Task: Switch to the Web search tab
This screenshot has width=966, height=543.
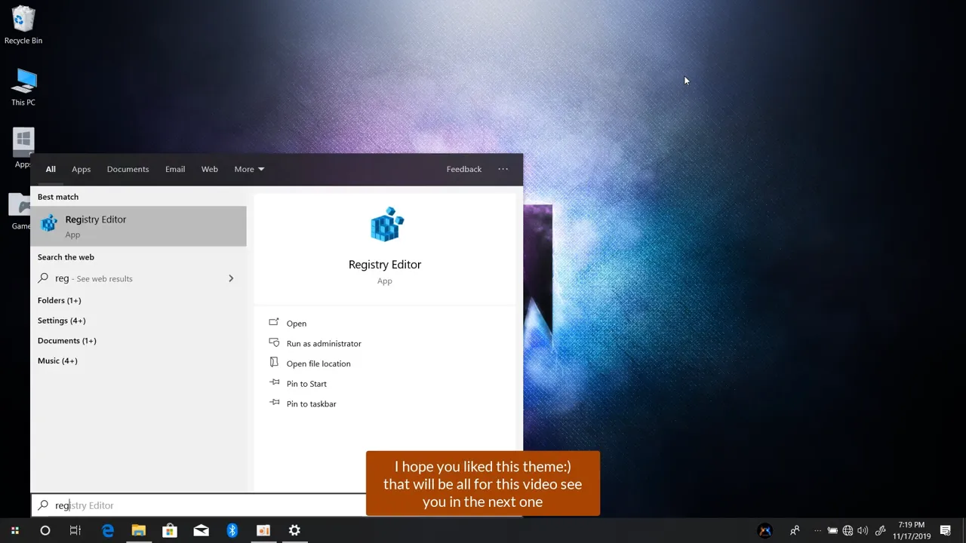Action: (210, 169)
